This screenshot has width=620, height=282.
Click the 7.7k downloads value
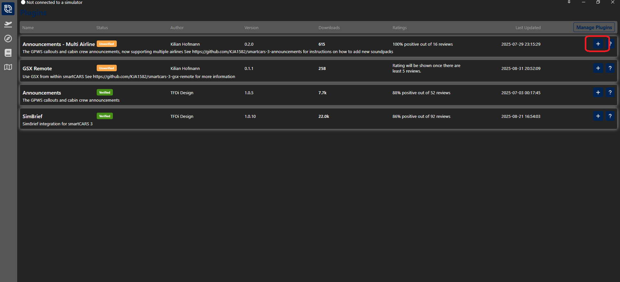(322, 93)
